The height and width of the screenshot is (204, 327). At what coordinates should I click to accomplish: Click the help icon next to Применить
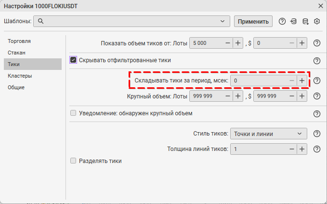[x=282, y=21]
